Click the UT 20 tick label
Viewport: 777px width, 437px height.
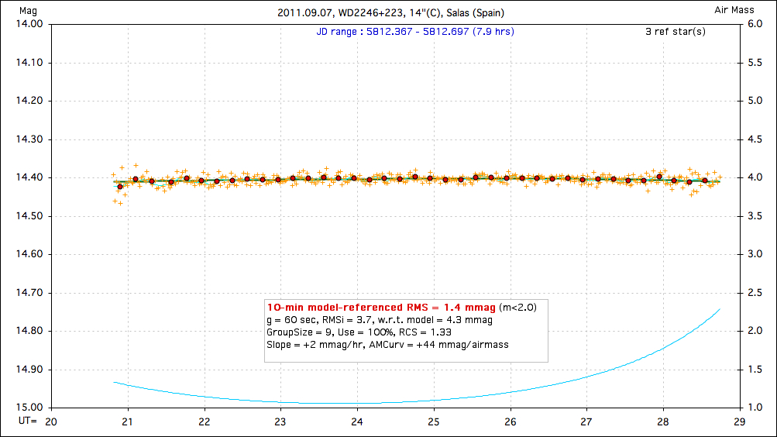[51, 422]
